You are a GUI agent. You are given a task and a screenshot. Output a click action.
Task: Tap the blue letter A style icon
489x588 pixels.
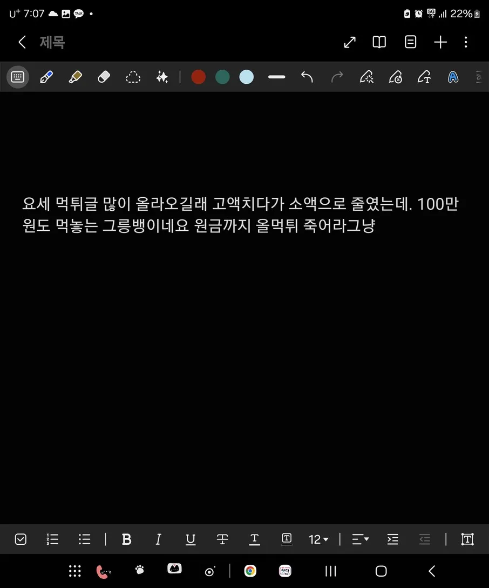coord(453,77)
